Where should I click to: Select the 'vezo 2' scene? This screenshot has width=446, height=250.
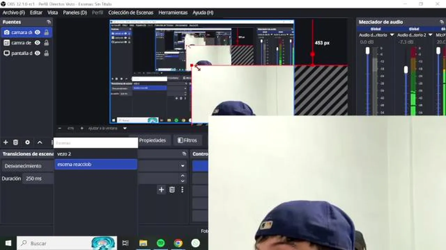click(x=96, y=154)
